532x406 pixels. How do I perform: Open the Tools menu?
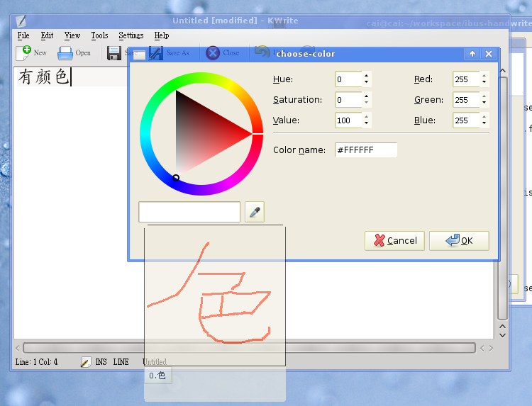coord(99,35)
